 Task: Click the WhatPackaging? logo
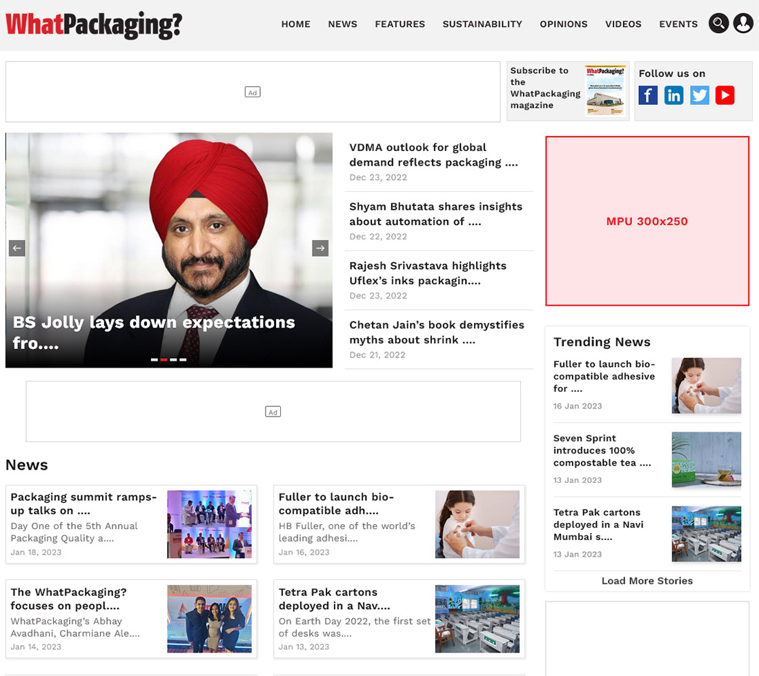[94, 25]
